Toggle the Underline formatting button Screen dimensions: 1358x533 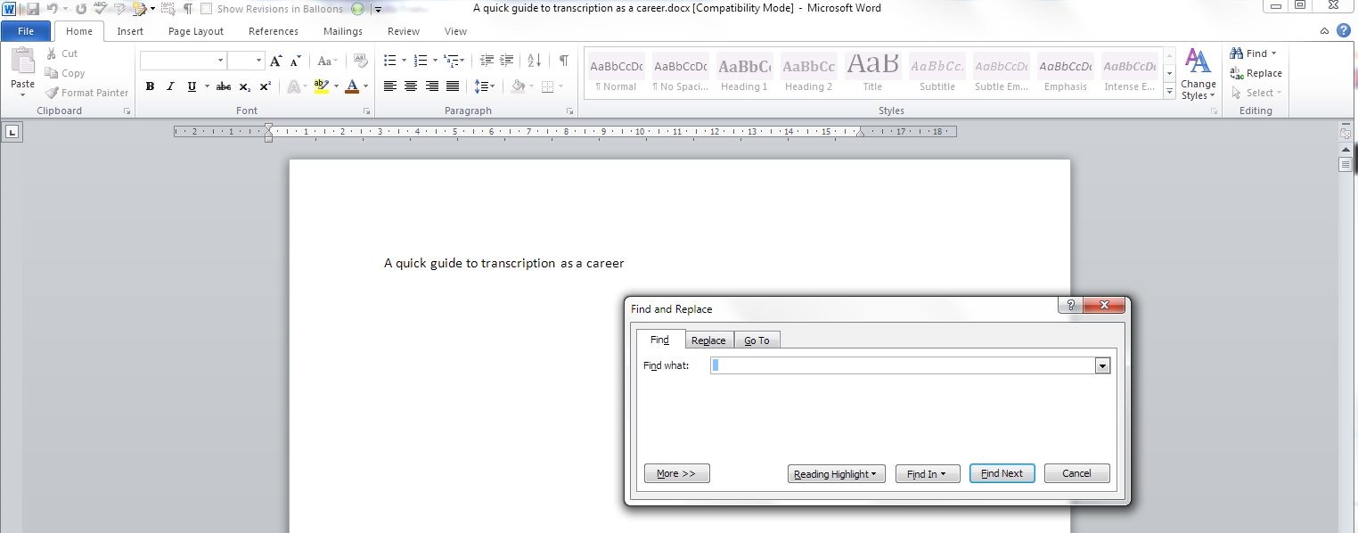point(192,86)
